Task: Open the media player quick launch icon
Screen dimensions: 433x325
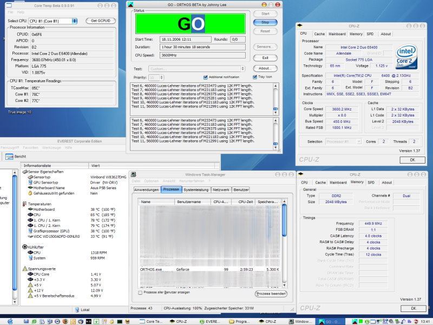Action: [57, 321]
